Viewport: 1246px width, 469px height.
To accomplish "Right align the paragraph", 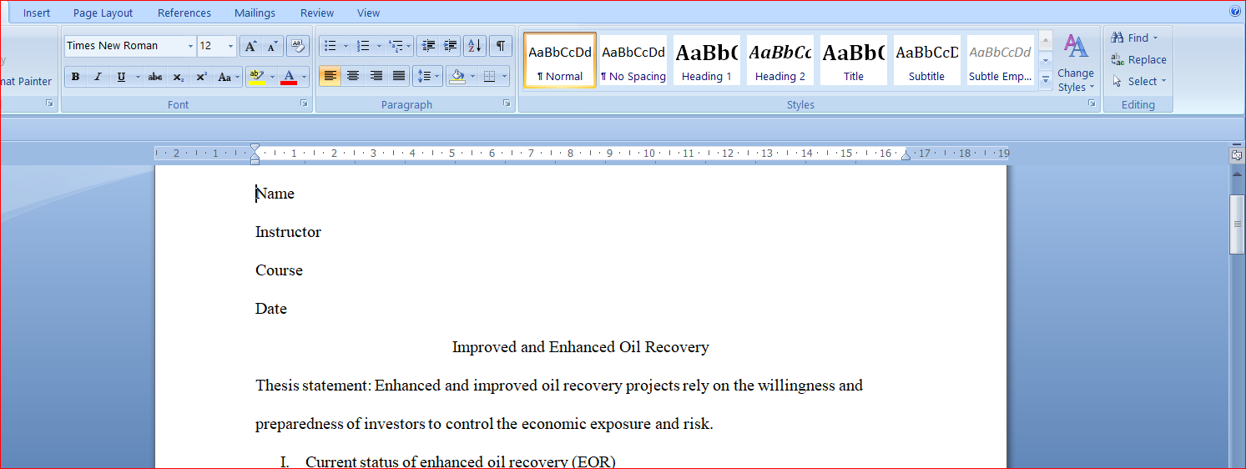I will [376, 77].
